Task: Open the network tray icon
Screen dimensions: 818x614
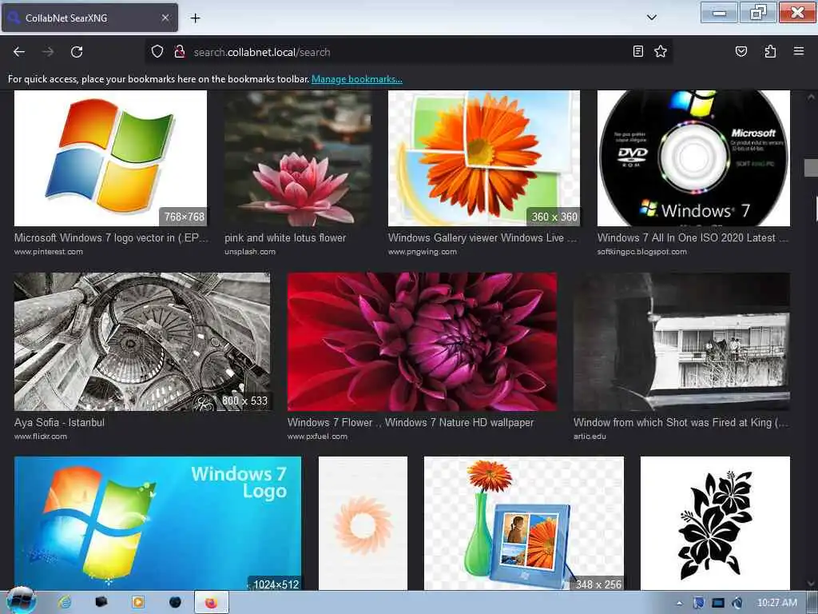Action: [718, 603]
